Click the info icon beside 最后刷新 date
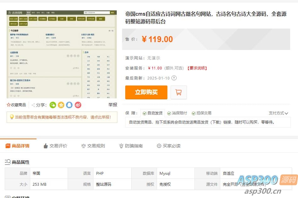 (173, 78)
